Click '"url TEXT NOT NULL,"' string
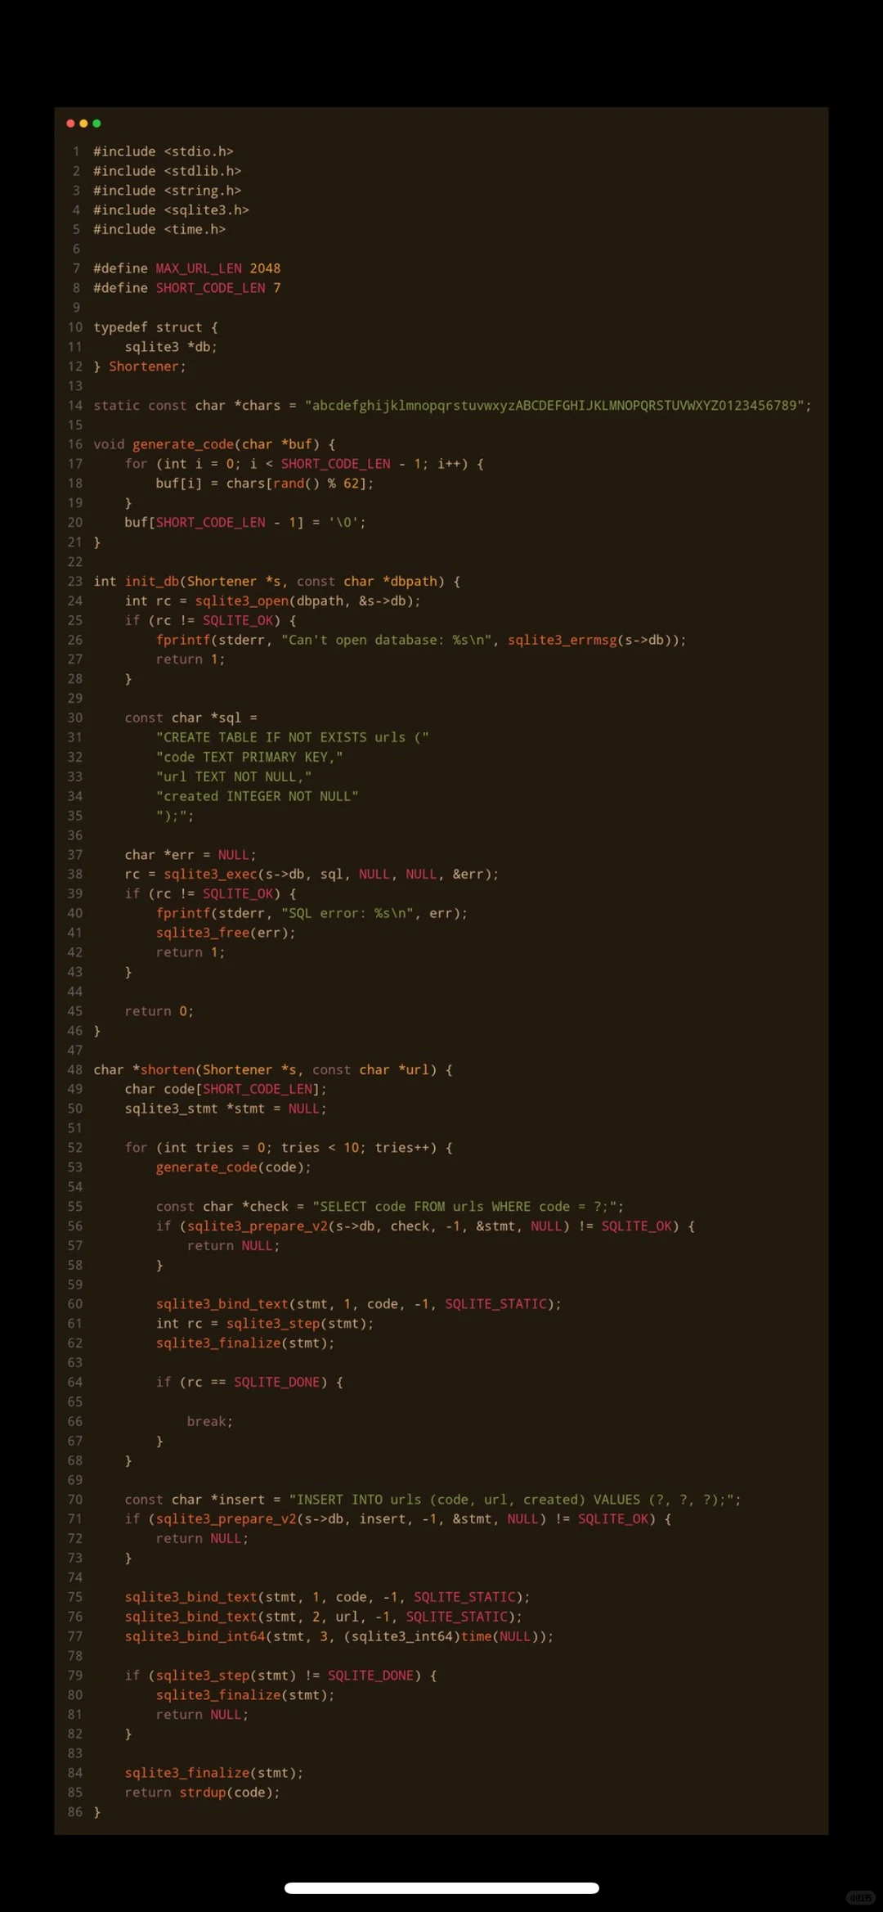 coord(234,777)
